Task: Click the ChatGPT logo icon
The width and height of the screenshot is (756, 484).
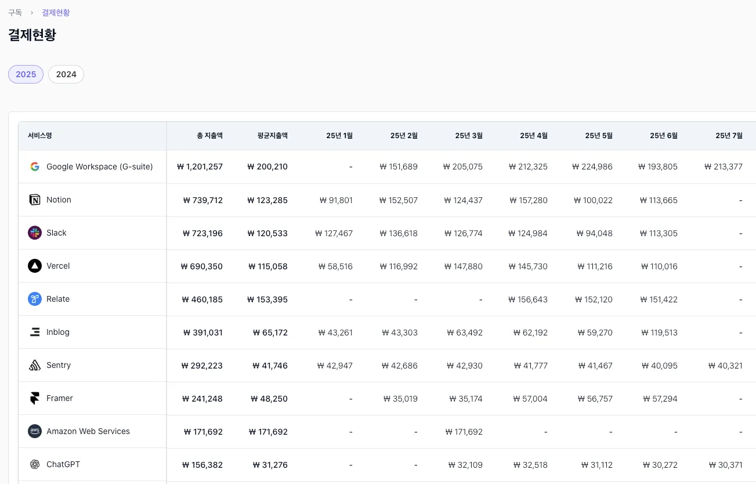Action: click(x=35, y=464)
